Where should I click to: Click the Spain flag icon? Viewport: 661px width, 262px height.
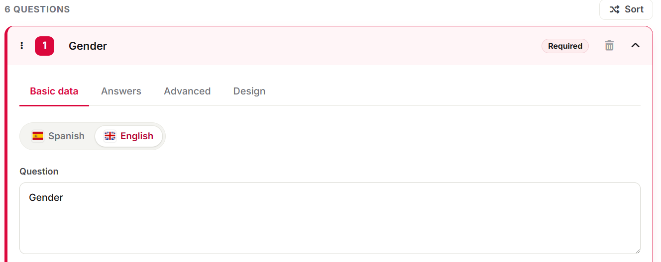coord(38,136)
